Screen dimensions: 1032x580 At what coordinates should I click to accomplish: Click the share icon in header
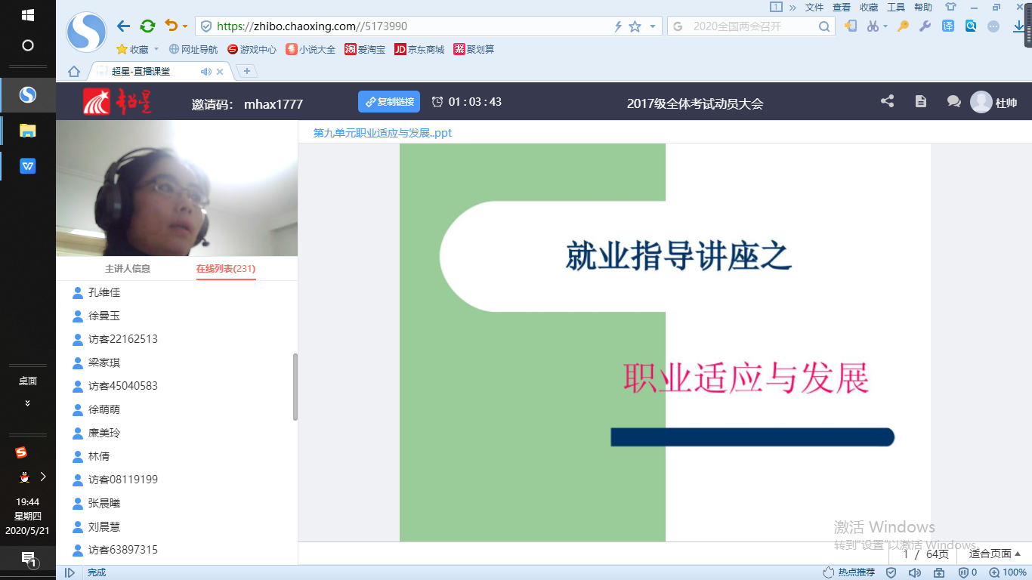click(887, 101)
